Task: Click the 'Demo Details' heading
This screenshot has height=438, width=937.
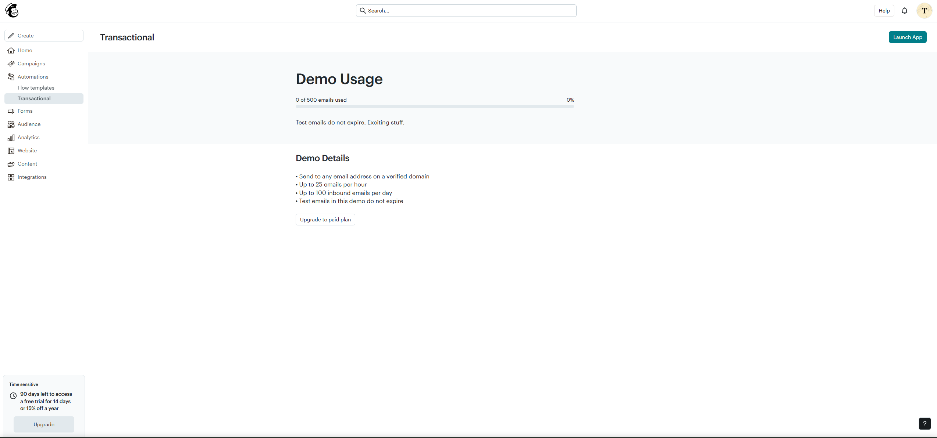Action: 323,158
